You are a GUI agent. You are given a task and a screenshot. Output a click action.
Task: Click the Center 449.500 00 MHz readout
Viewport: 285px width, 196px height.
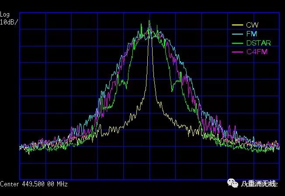tap(34, 184)
